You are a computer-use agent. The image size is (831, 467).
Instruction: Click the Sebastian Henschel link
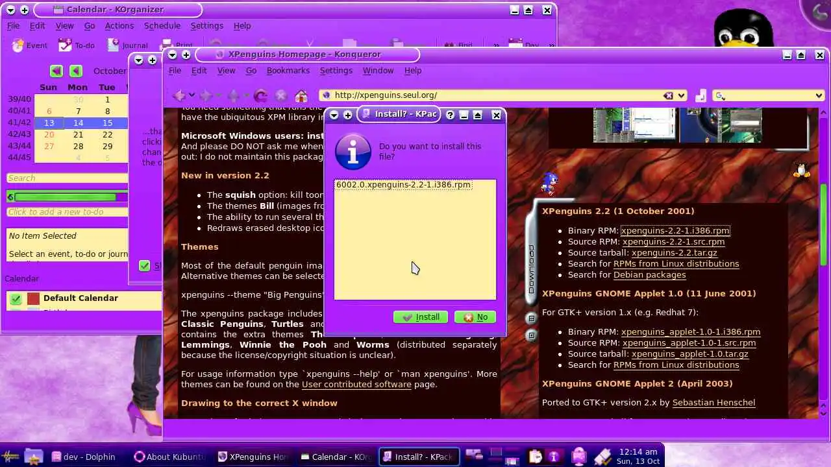[713, 402]
